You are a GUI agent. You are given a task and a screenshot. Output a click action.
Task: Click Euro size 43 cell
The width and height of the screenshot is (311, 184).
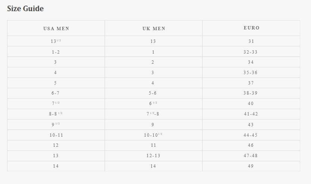click(x=251, y=124)
